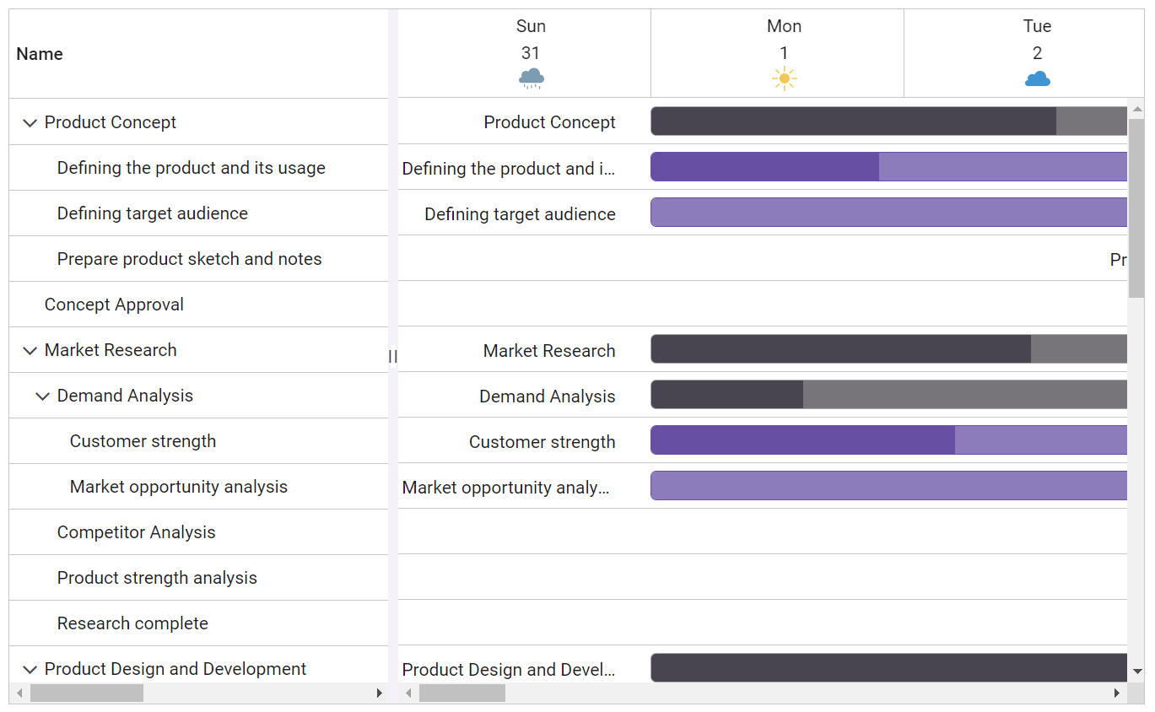Click the Name column header
Image resolution: width=1155 pixels, height=712 pixels.
tap(40, 53)
